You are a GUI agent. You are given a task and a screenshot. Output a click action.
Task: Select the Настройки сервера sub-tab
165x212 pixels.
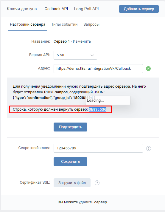click(x=27, y=24)
